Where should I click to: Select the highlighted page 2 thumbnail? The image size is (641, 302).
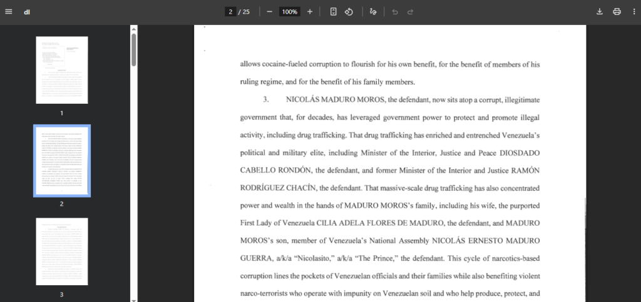62,161
